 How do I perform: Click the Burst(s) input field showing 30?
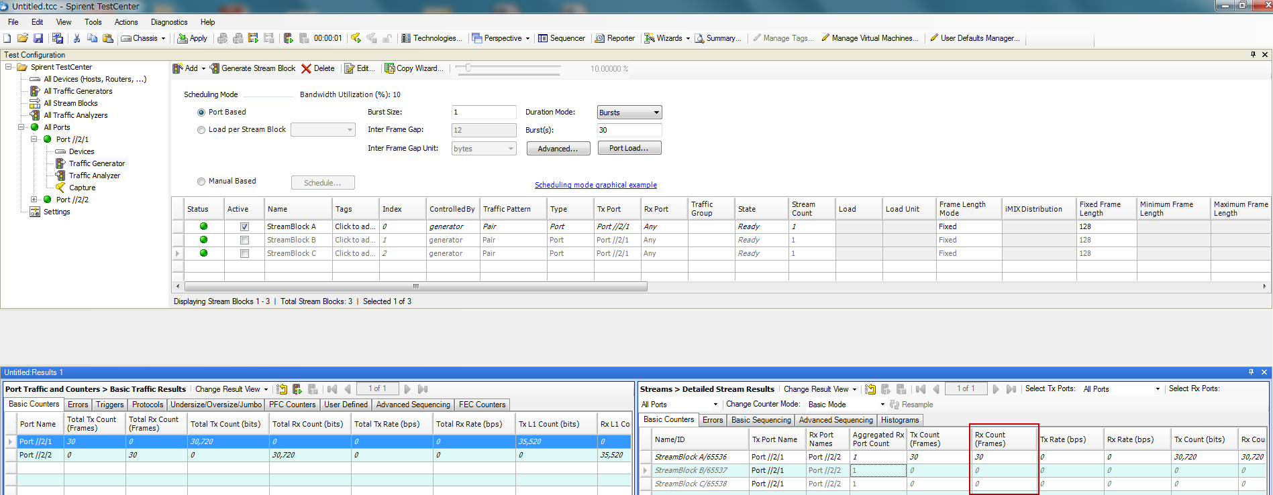[629, 131]
